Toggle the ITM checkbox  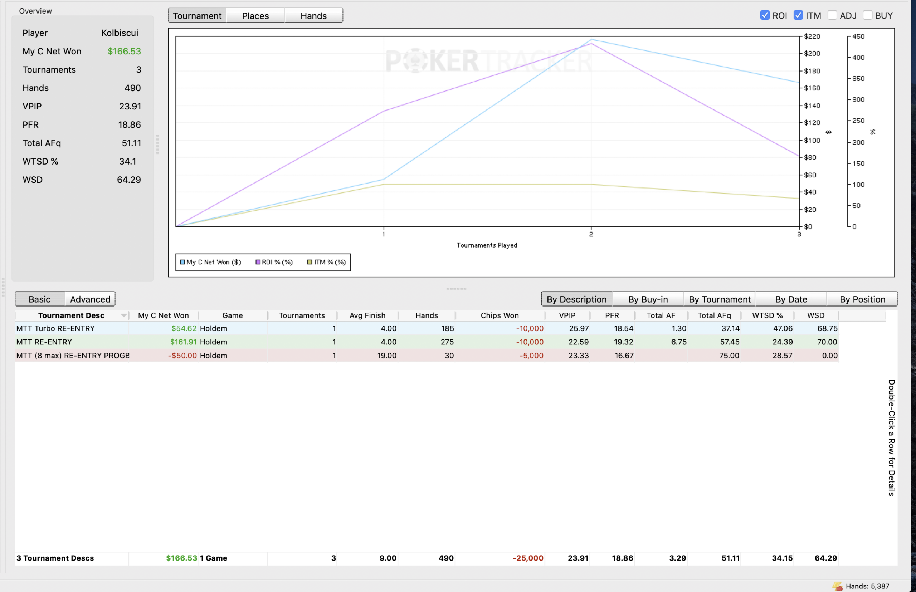798,15
